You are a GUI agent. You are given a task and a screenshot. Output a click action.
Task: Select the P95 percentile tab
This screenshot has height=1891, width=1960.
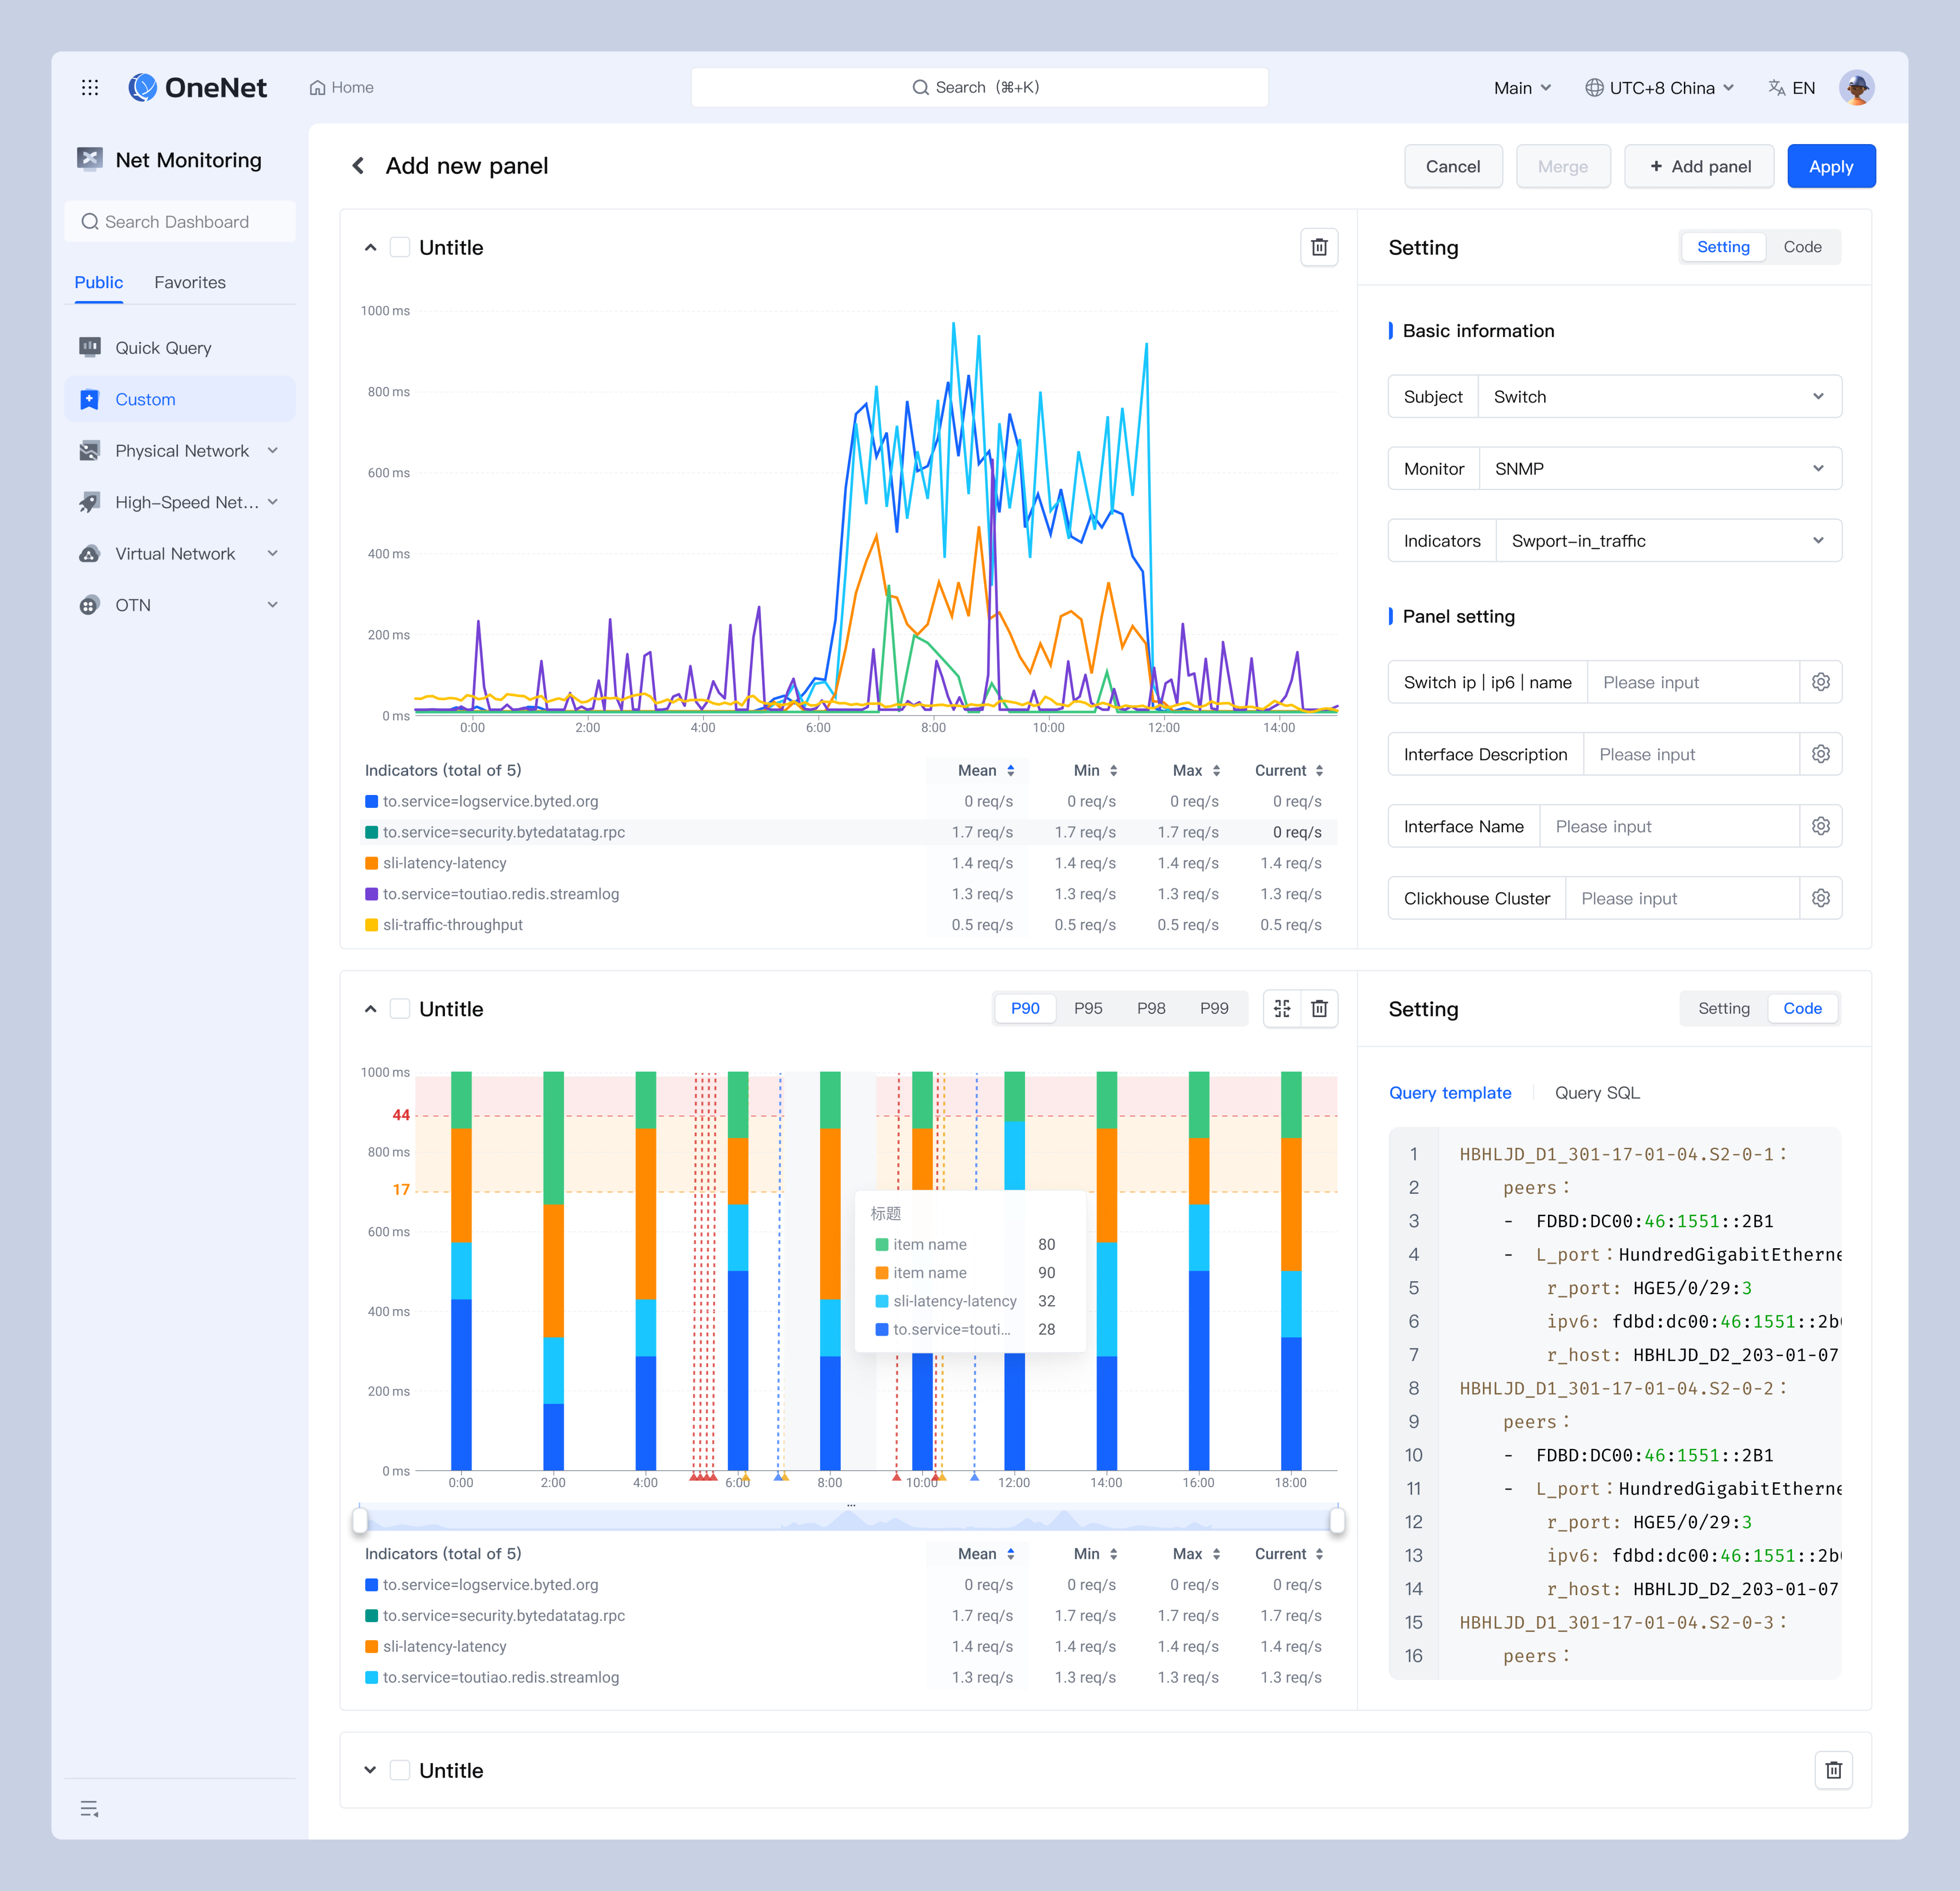click(x=1088, y=1008)
